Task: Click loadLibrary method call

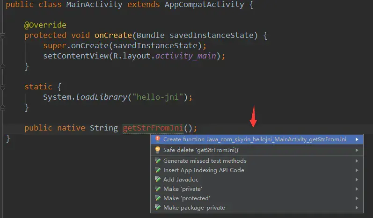Action: coord(102,97)
